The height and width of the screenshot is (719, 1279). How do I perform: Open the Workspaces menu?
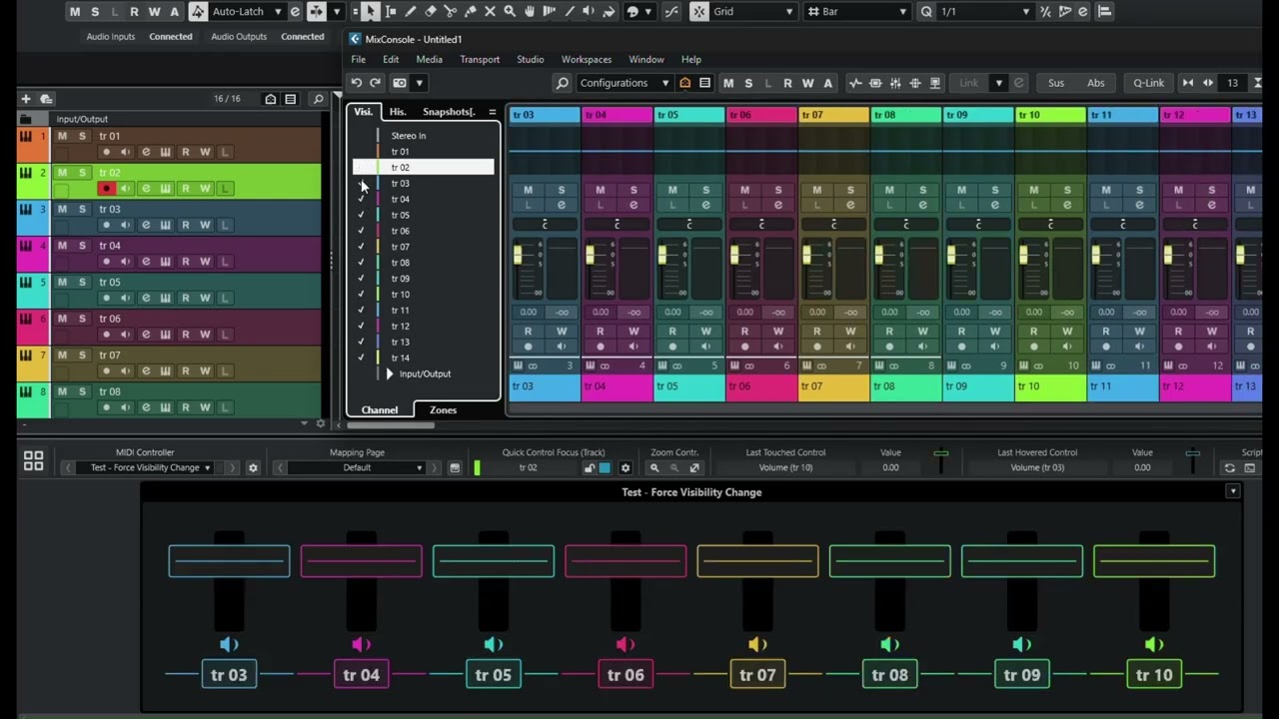587,59
